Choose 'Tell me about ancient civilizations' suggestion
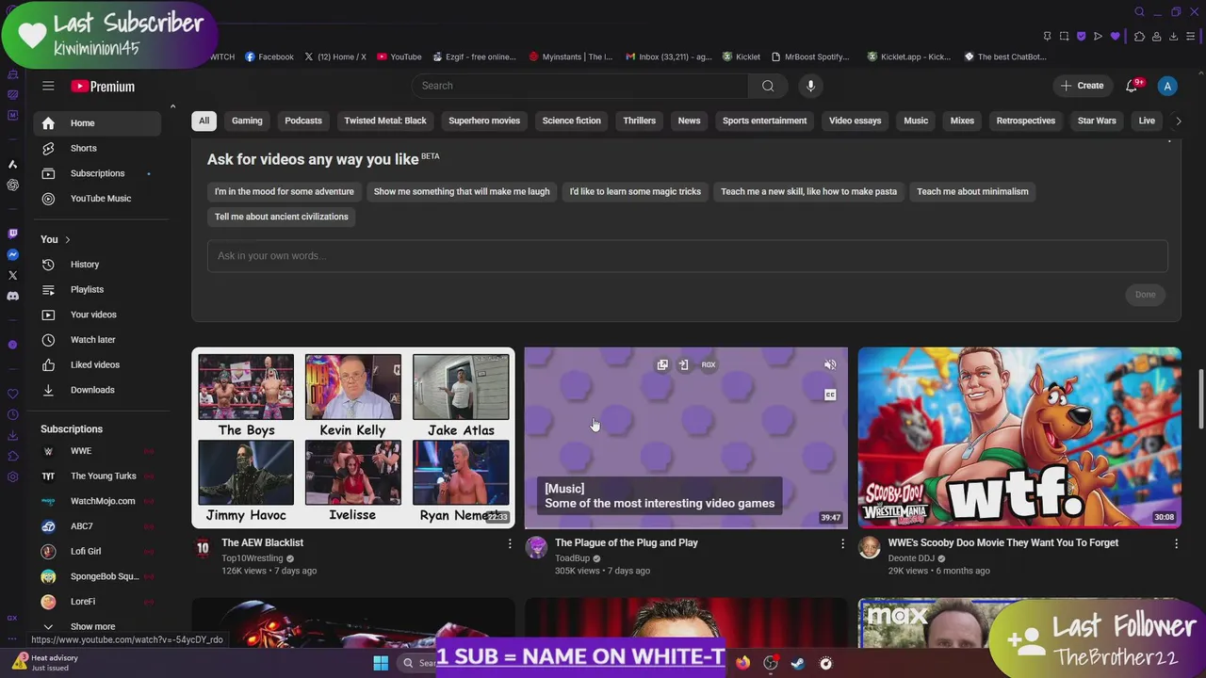The height and width of the screenshot is (678, 1206). 281,217
